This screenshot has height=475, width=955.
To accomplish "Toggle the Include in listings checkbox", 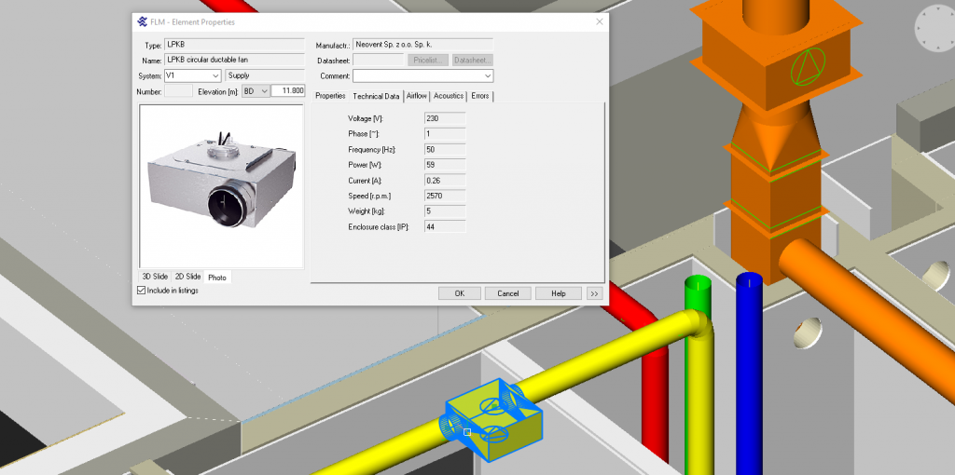I will (x=142, y=291).
